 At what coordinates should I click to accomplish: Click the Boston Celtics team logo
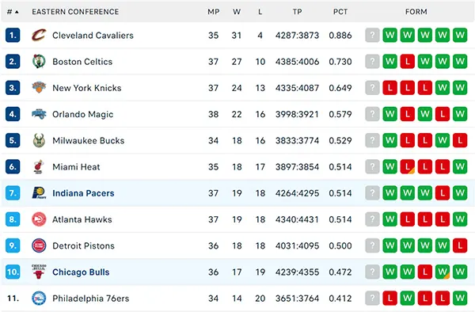click(39, 62)
